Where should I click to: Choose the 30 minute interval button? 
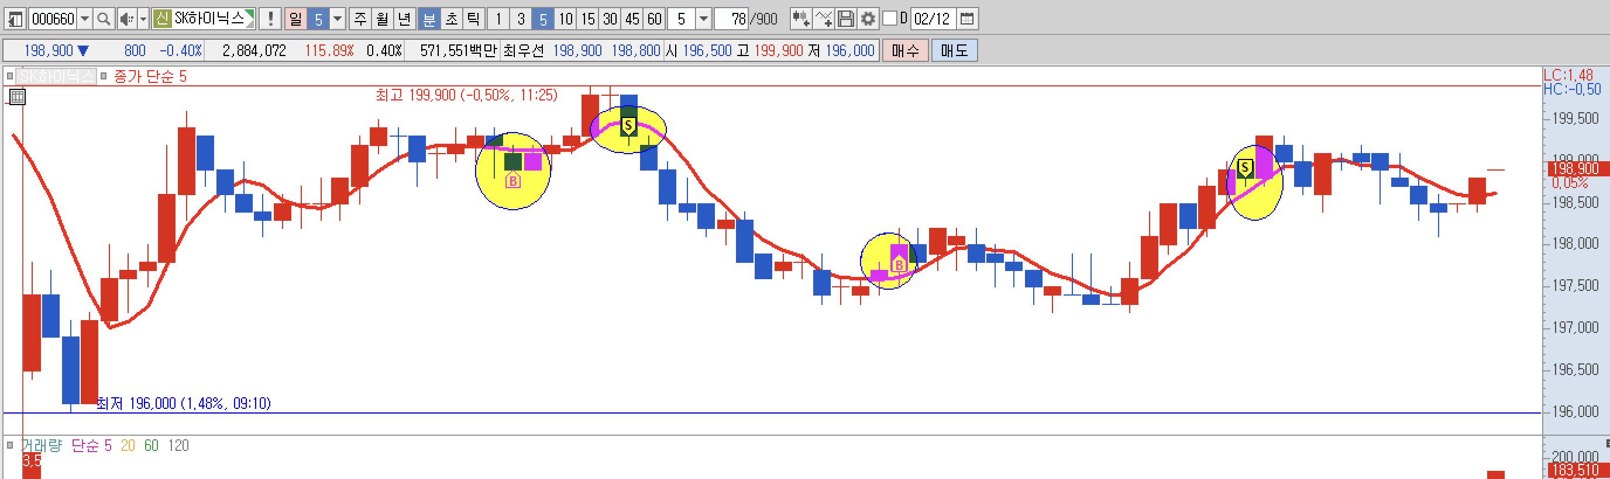tap(610, 19)
